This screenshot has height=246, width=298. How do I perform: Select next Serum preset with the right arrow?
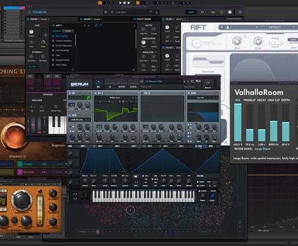[188, 82]
